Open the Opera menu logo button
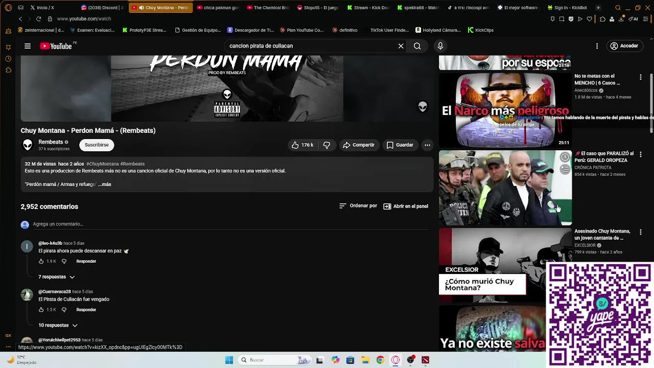 (x=8, y=8)
